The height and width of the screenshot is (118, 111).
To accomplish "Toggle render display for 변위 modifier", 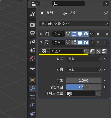I will click(86, 42).
